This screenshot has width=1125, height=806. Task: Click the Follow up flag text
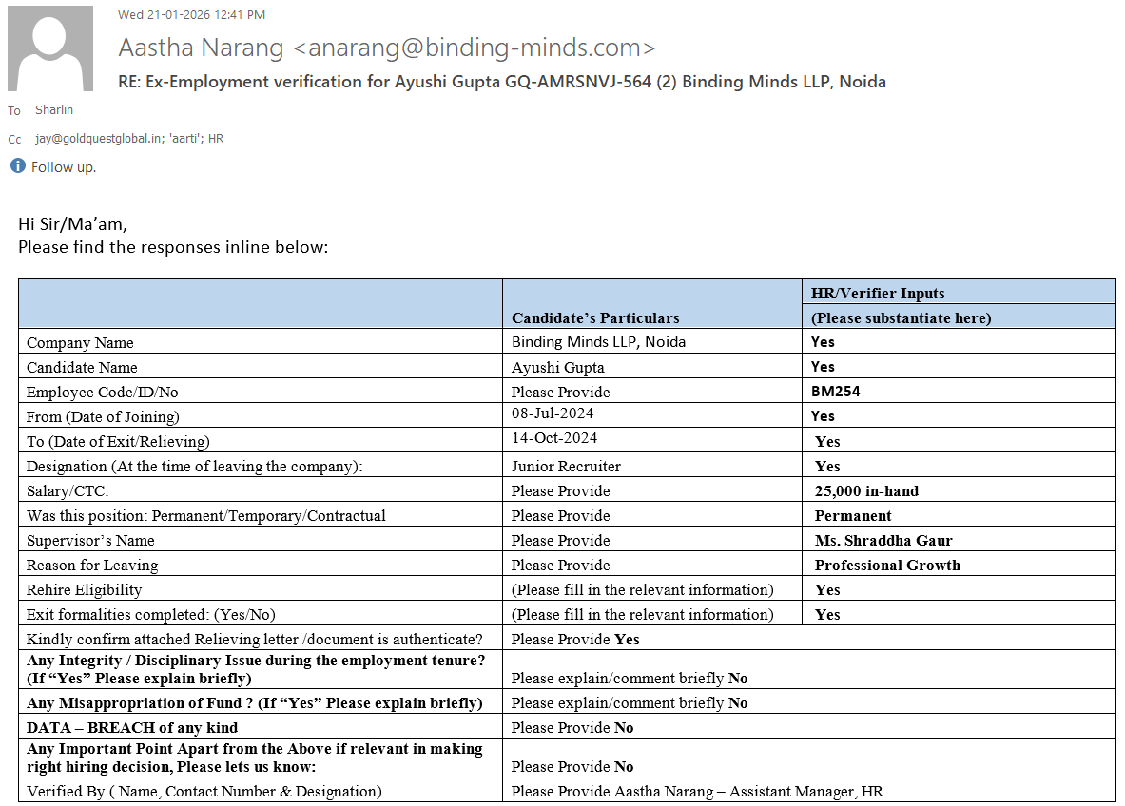(63, 167)
